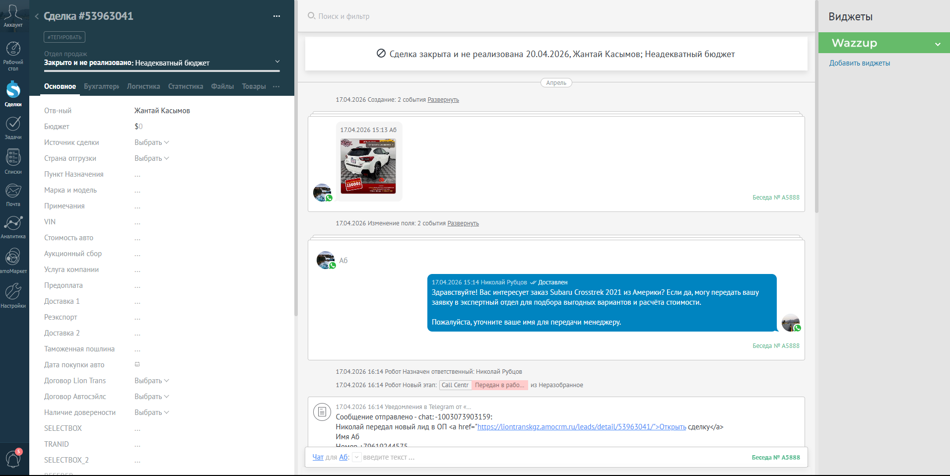Click Беседа № A5888 label in message box
The width and height of the screenshot is (950, 476).
pos(776,458)
